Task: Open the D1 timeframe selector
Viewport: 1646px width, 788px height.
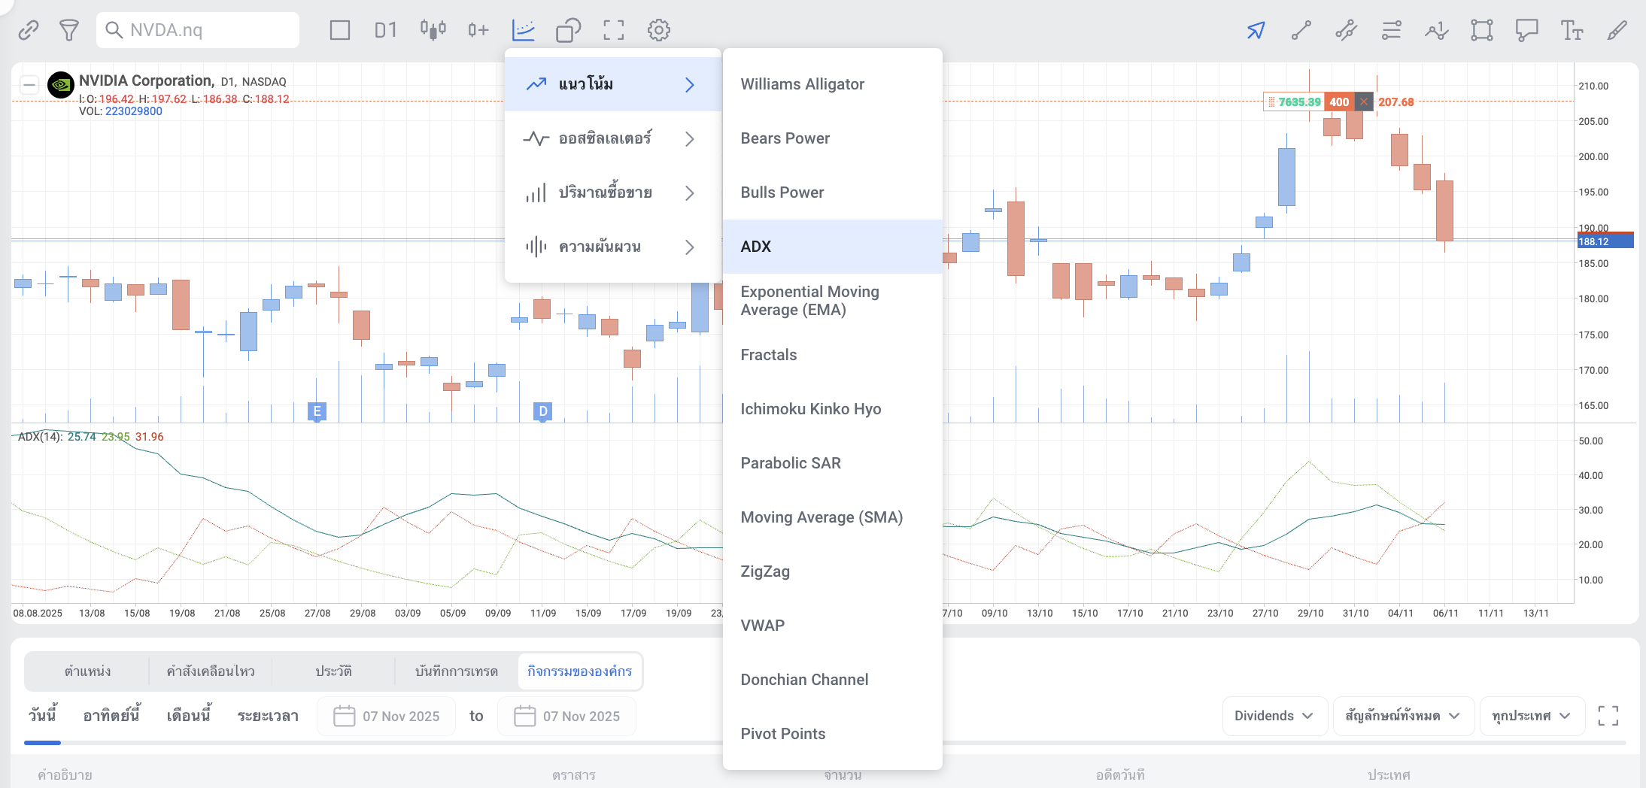Action: [x=385, y=30]
